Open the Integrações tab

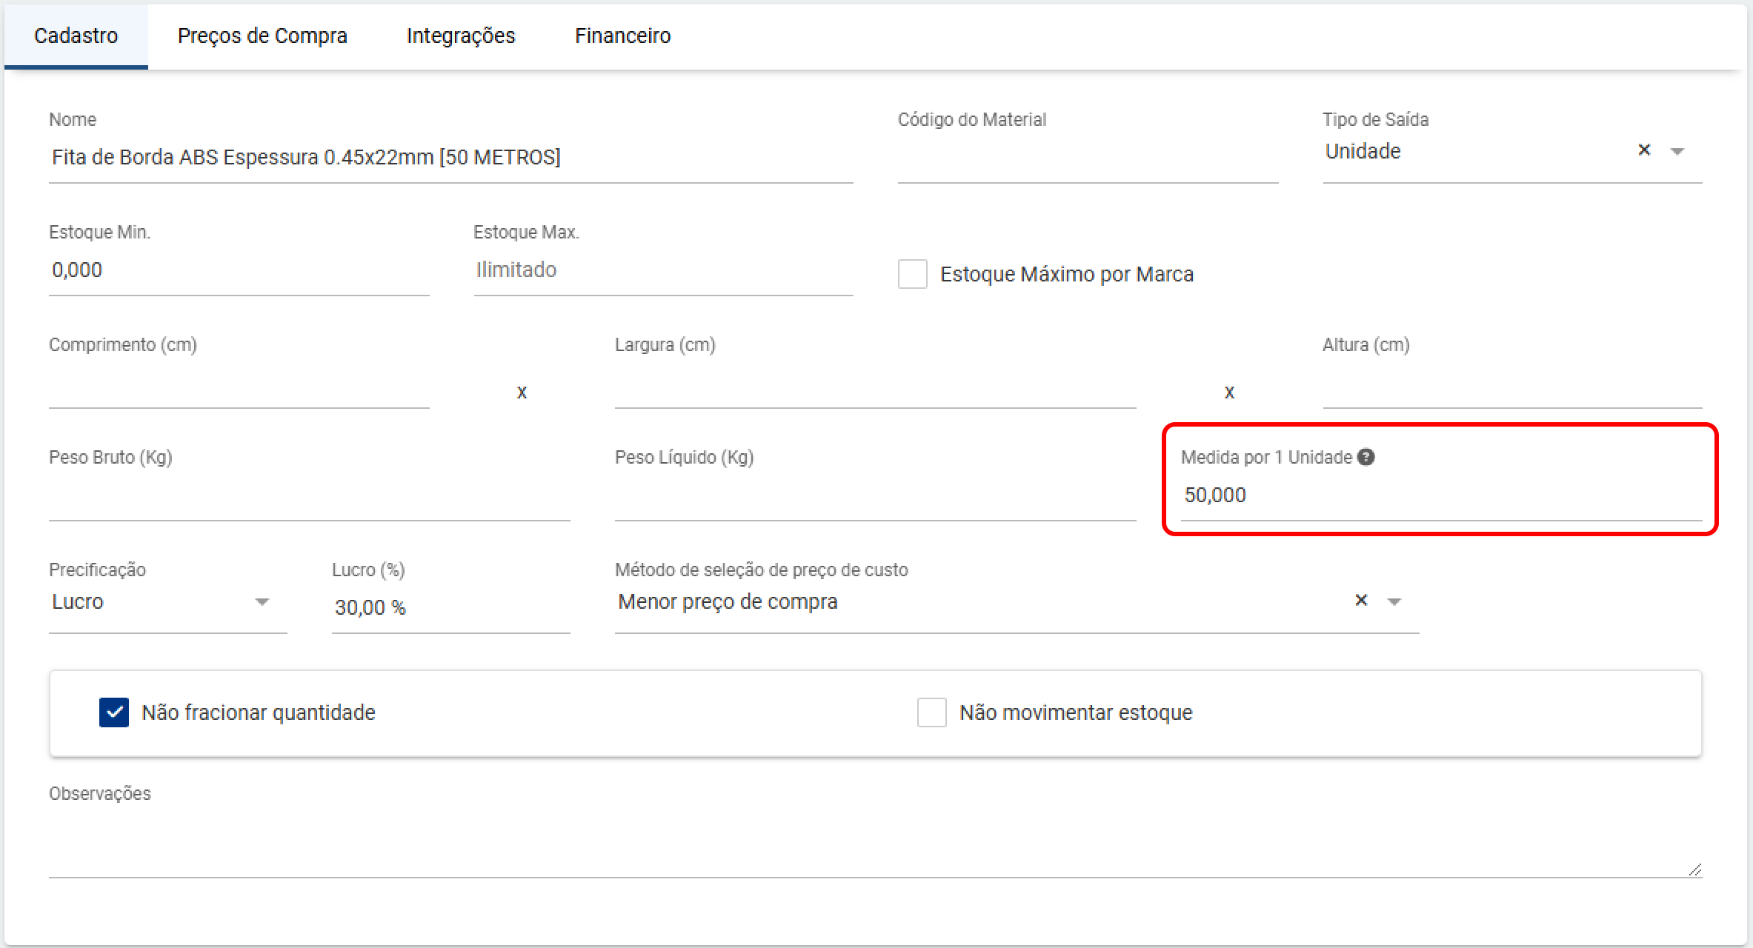coord(460,36)
